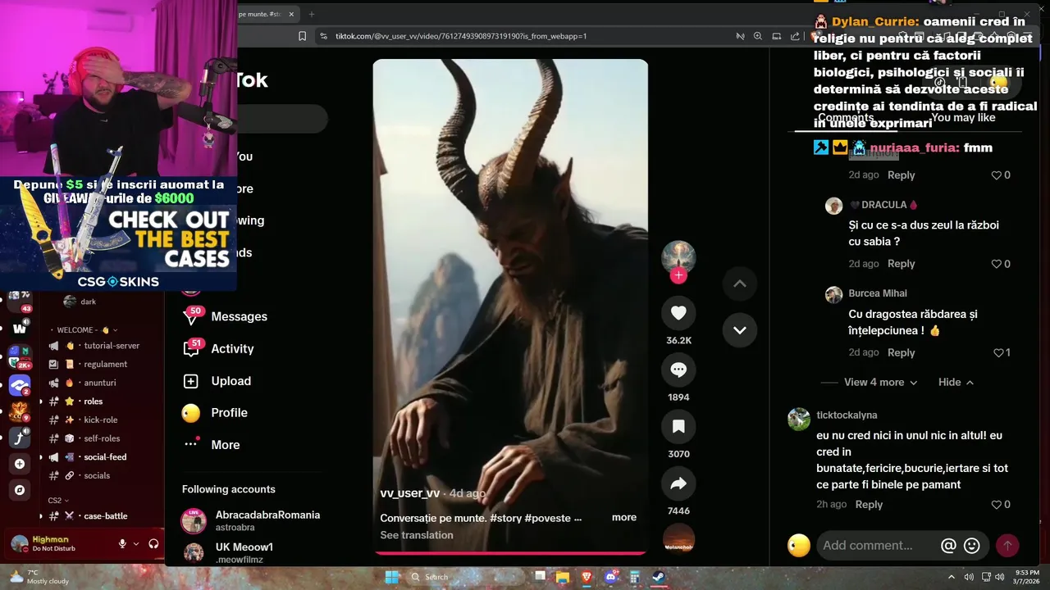Click the Messages icon with 50 badge
This screenshot has height=590, width=1050.
click(191, 316)
